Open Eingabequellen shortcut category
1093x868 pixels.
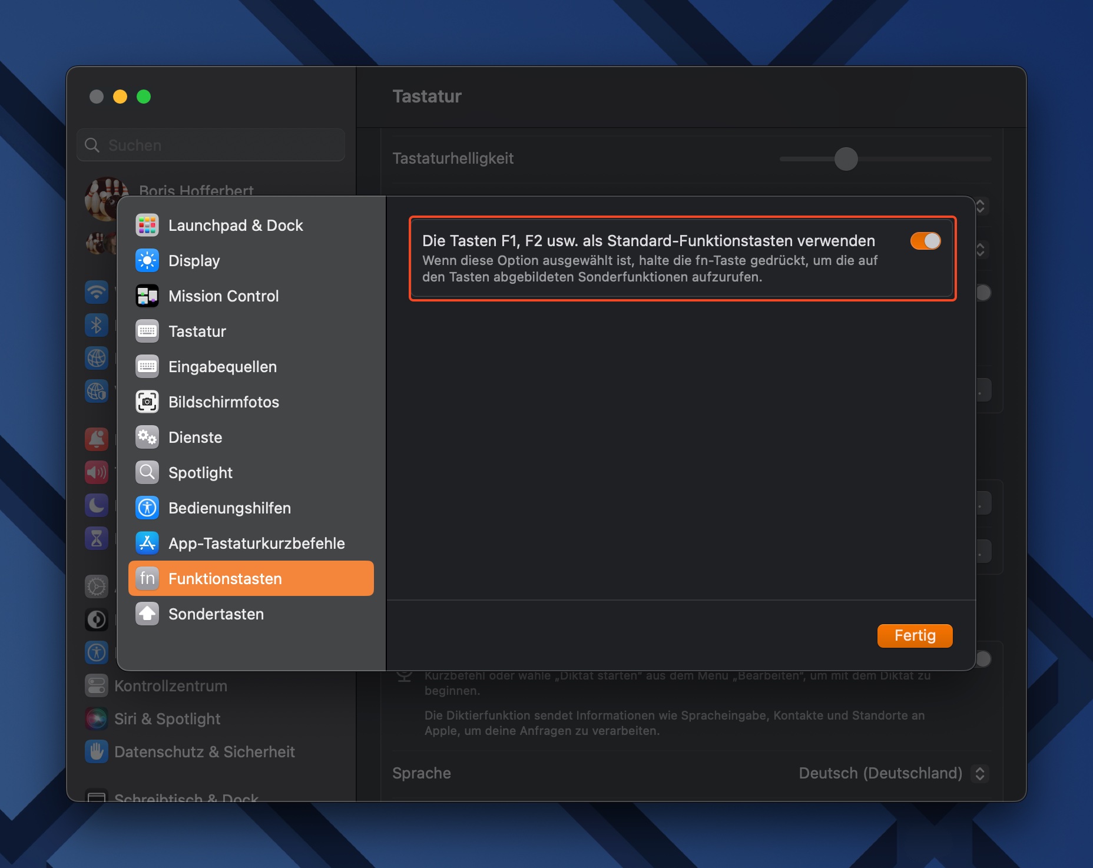tap(222, 367)
